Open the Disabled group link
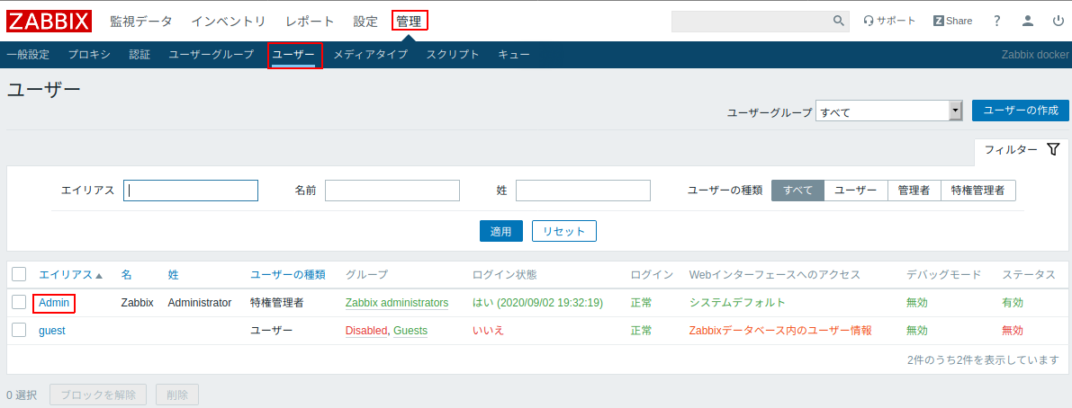This screenshot has width=1072, height=408. point(366,330)
